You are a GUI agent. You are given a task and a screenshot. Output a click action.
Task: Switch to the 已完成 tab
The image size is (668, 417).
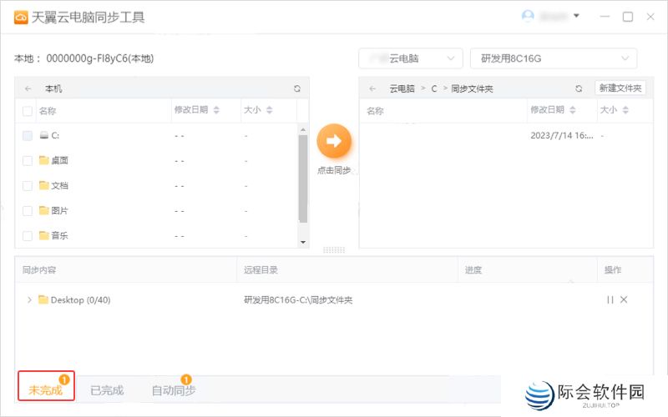[x=107, y=390]
